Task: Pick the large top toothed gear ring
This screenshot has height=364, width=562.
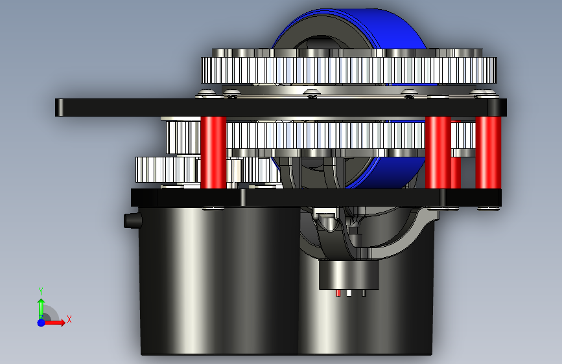Action: (349, 71)
